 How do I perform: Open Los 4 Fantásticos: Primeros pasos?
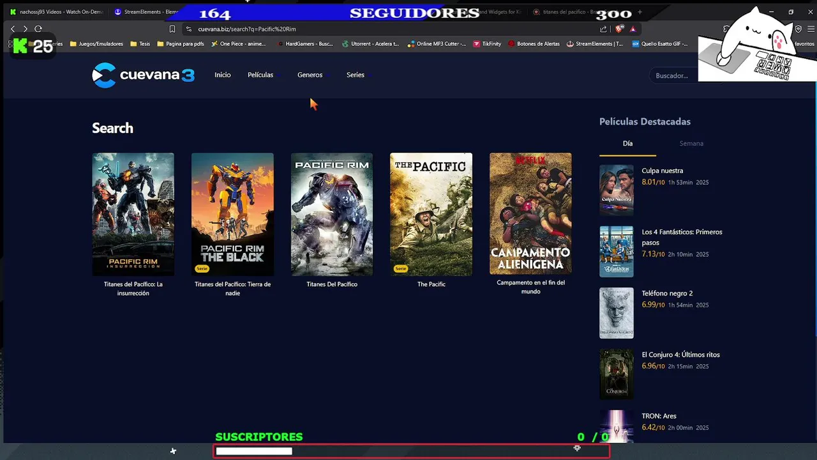682,237
